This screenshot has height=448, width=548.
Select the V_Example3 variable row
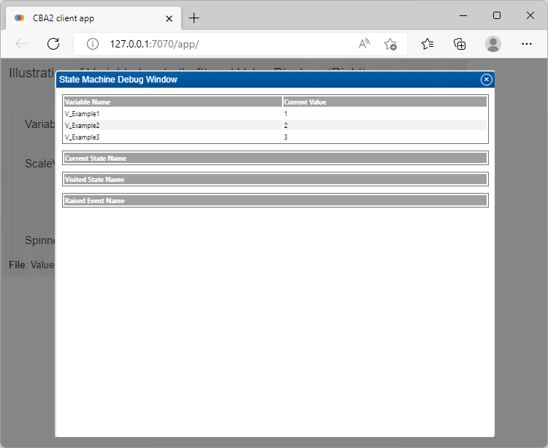[x=172, y=137]
